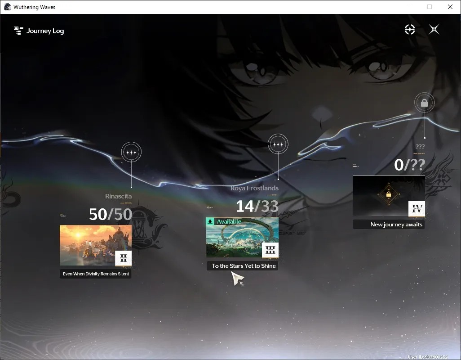Click the 50/50 Rinascita progress counter
This screenshot has width=461, height=360.
coord(111,214)
